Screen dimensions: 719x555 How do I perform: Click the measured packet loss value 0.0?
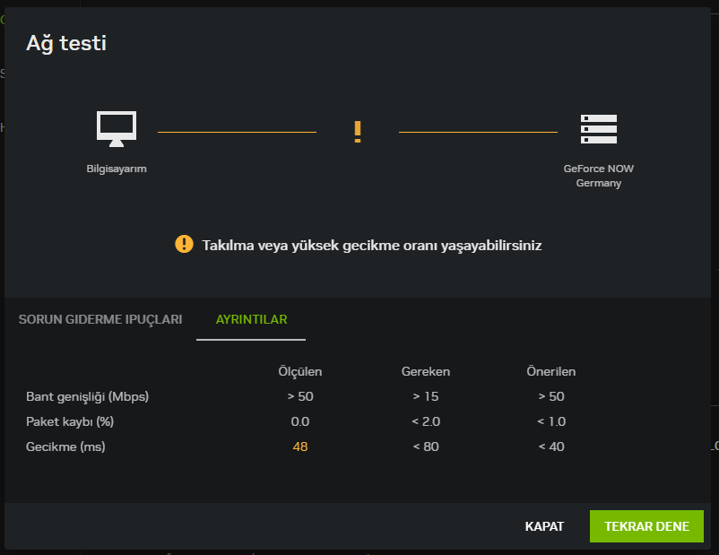coord(300,421)
